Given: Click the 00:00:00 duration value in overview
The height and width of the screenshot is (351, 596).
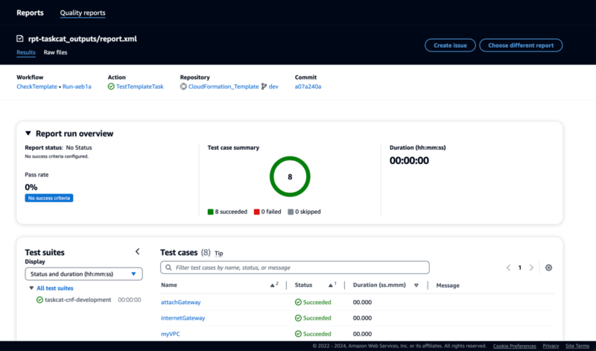Looking at the screenshot, I should click(x=409, y=160).
